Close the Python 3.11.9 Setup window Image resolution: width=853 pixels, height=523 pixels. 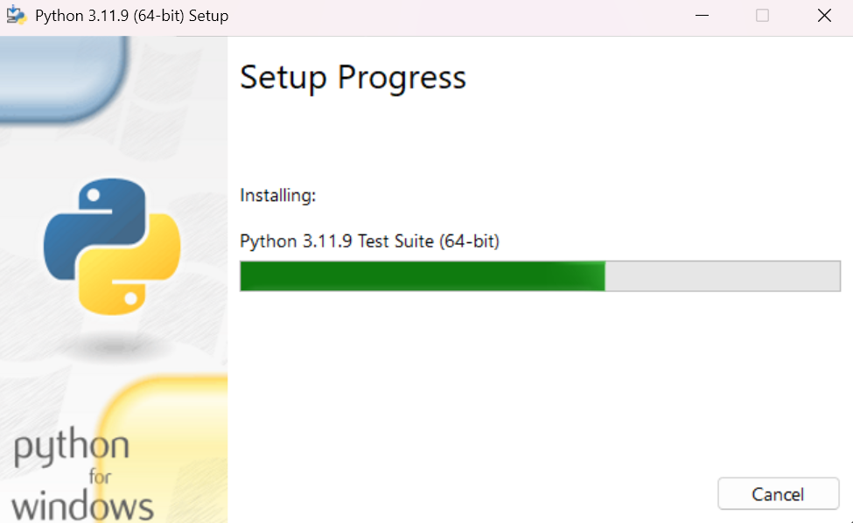[x=823, y=16]
